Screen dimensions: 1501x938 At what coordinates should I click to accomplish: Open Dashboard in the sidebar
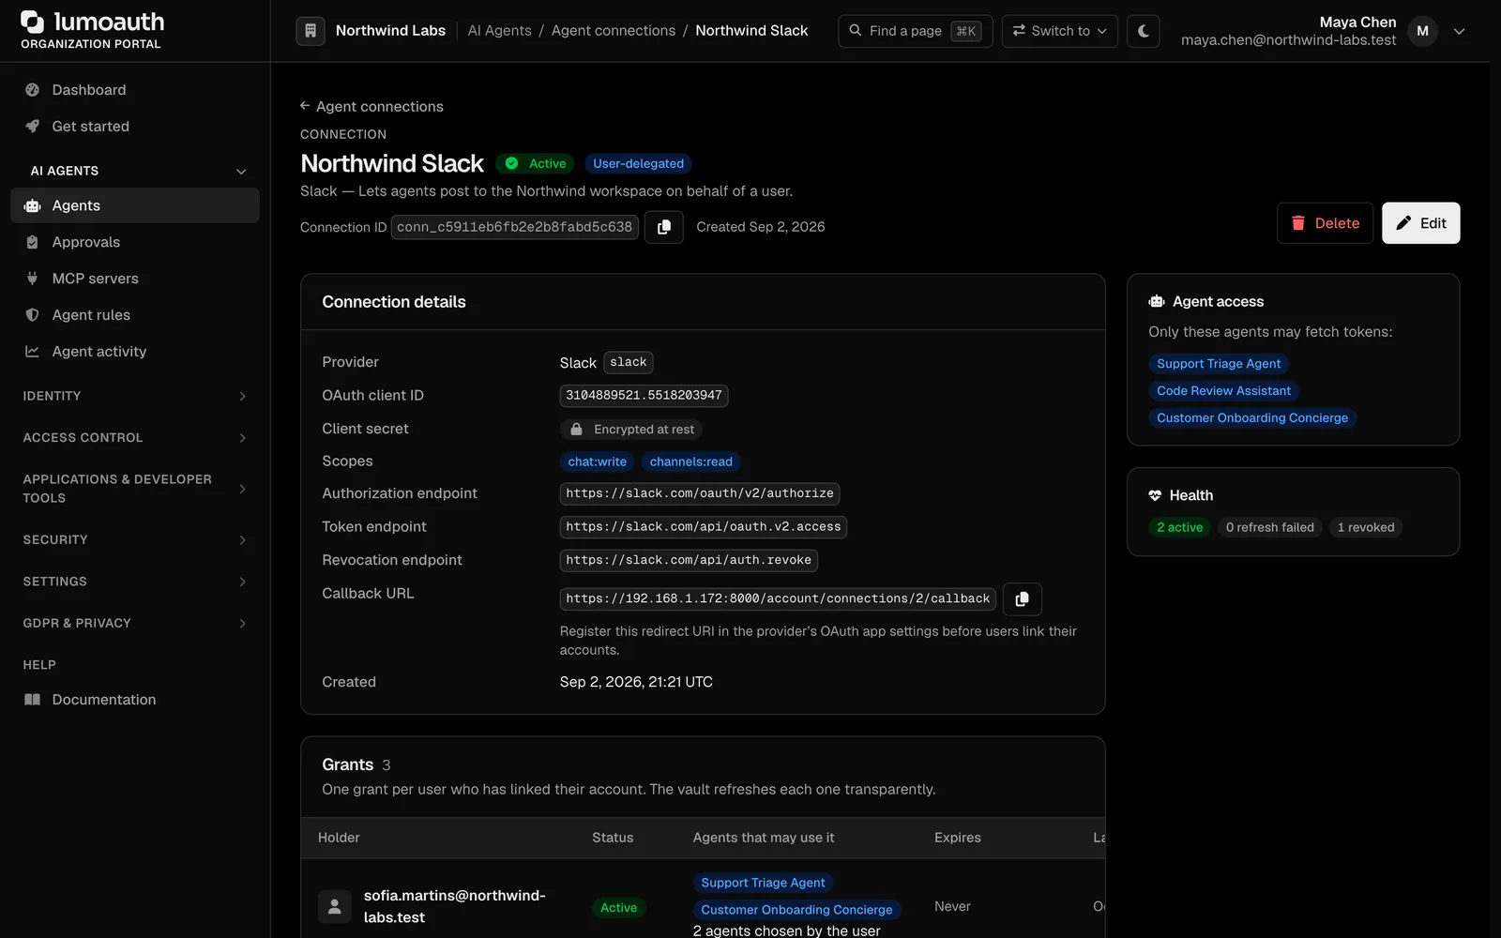[x=135, y=90]
